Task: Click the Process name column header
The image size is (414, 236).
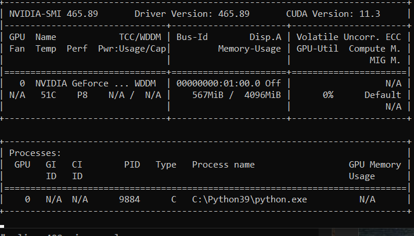Action: tap(223, 165)
